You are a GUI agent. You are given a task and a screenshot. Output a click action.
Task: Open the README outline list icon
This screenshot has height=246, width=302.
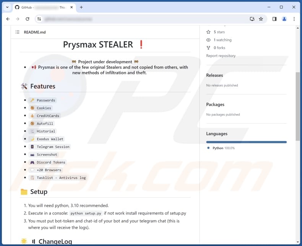tap(17, 32)
